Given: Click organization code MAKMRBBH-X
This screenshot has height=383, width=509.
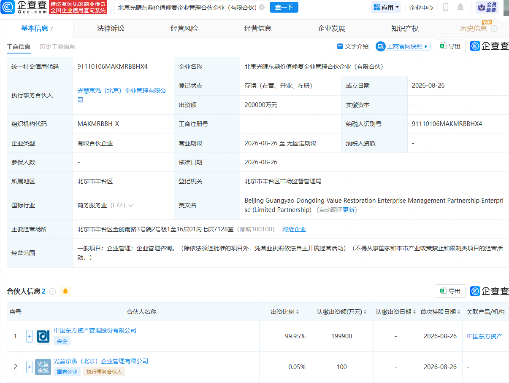Looking at the screenshot, I should (98, 124).
